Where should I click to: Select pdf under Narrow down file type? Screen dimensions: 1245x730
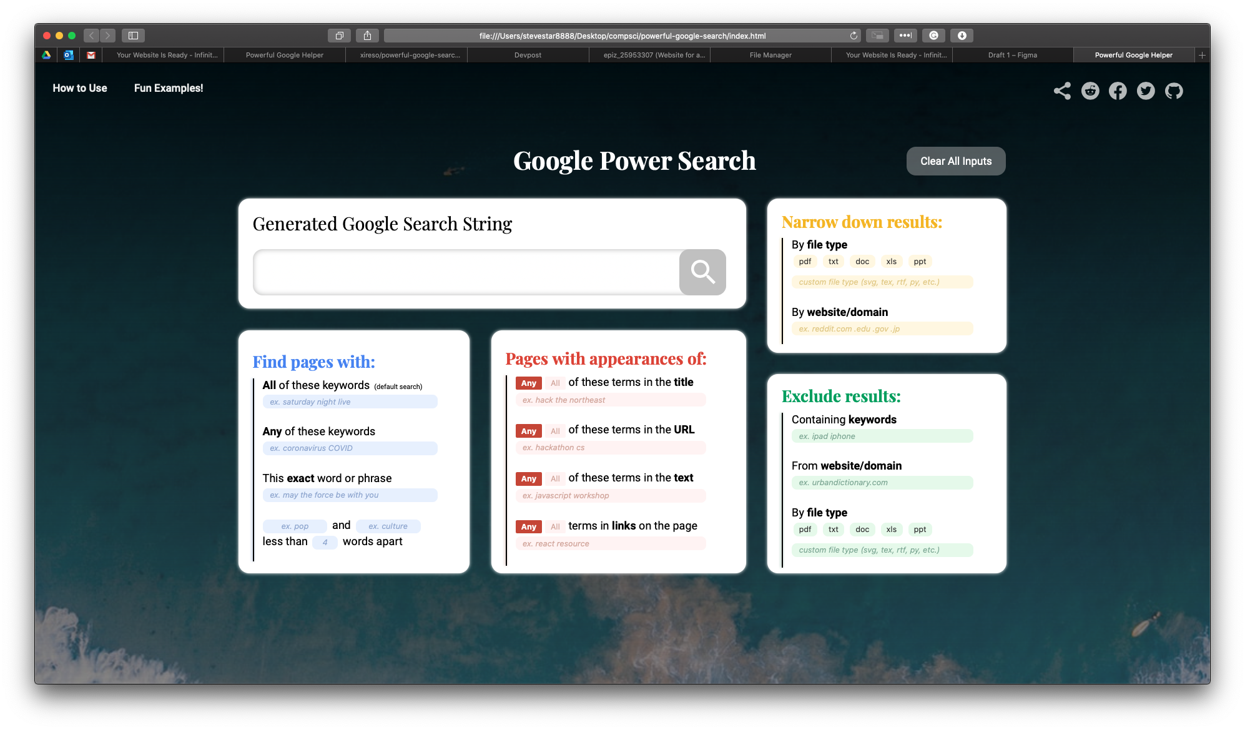pyautogui.click(x=805, y=262)
